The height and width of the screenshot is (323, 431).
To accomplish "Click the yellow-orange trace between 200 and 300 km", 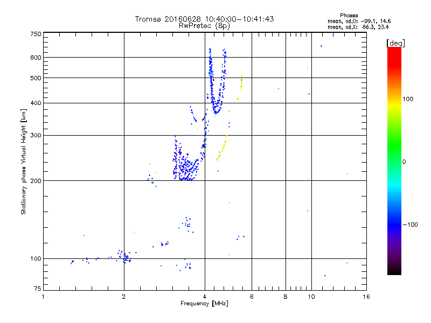I will click(x=222, y=148).
